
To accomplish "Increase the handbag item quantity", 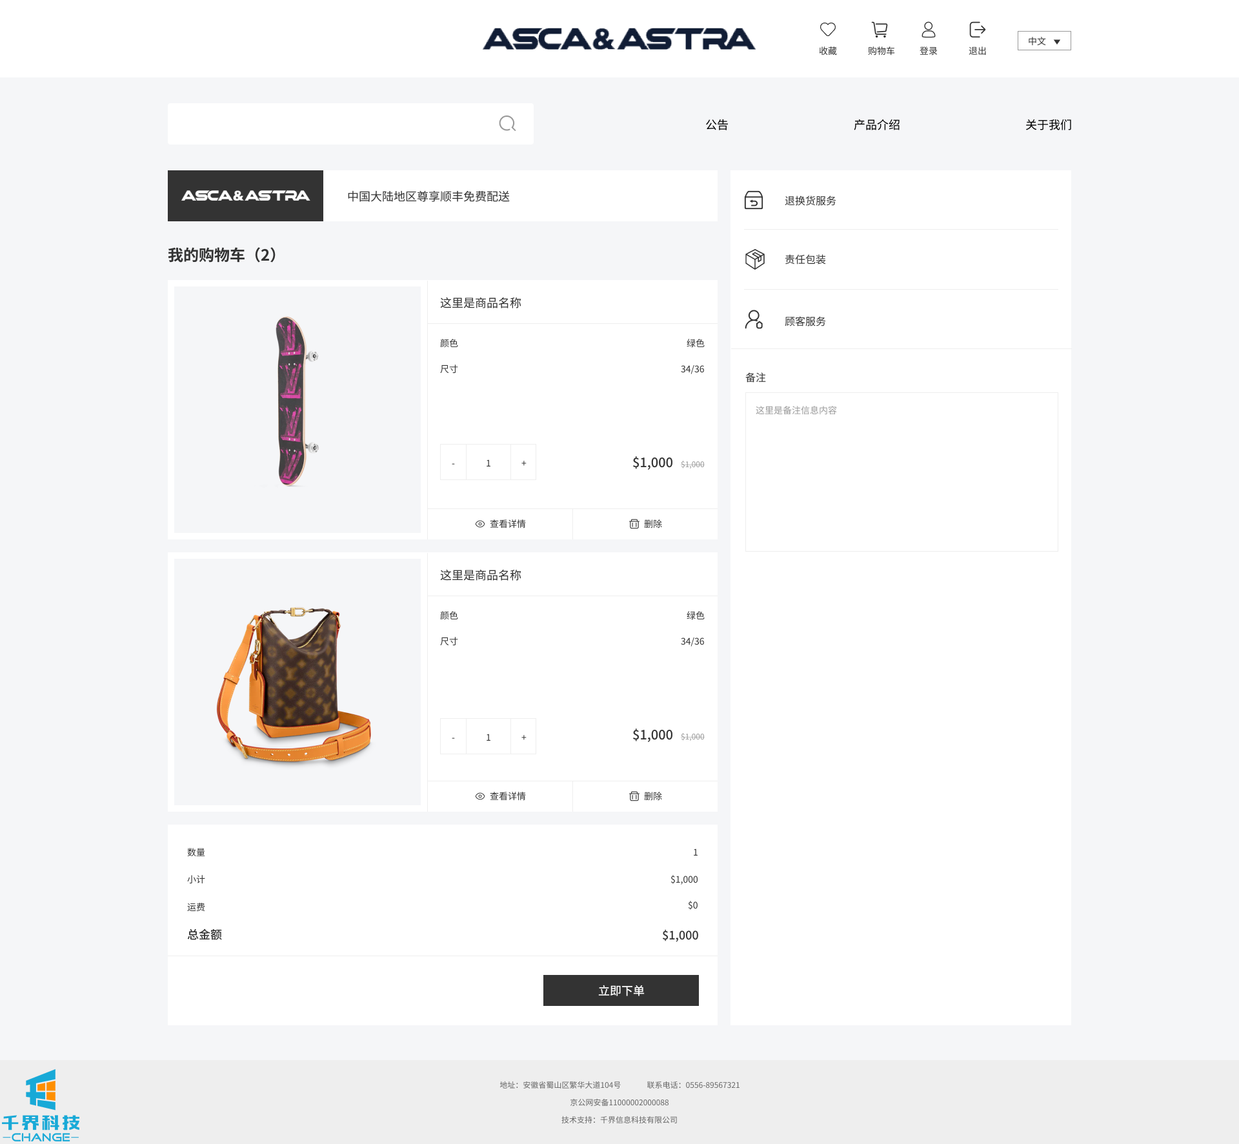I will click(x=523, y=737).
